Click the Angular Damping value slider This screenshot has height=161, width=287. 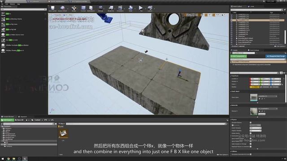[255, 131]
